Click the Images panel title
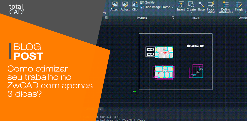The image size is (247, 121). click(142, 18)
